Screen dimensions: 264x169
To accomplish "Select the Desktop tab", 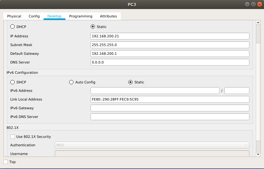I will tap(54, 16).
